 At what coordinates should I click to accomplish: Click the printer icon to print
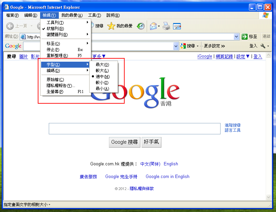[166, 26]
